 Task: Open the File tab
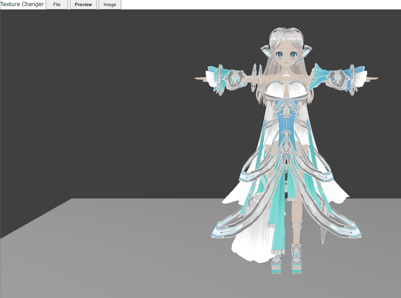[x=57, y=5]
